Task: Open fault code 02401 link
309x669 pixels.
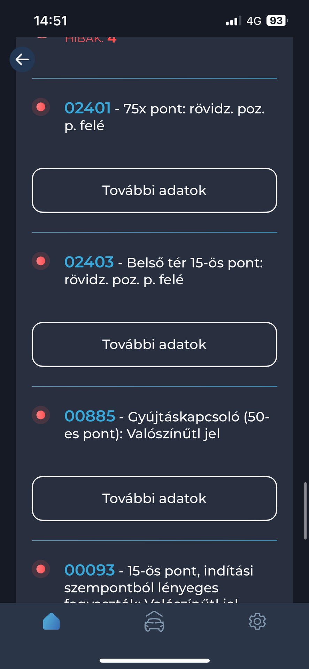Action: pos(87,108)
